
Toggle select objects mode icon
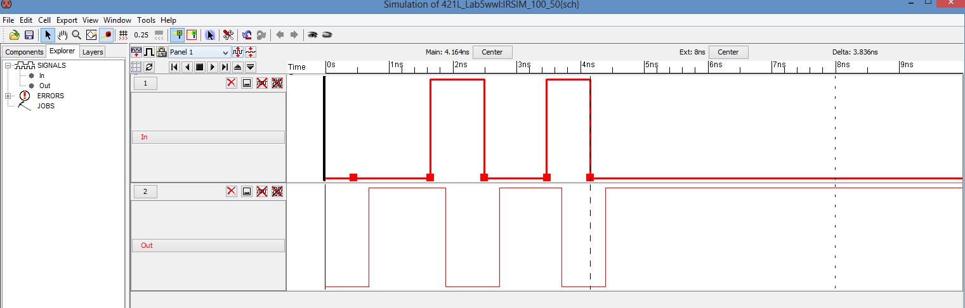click(x=178, y=35)
